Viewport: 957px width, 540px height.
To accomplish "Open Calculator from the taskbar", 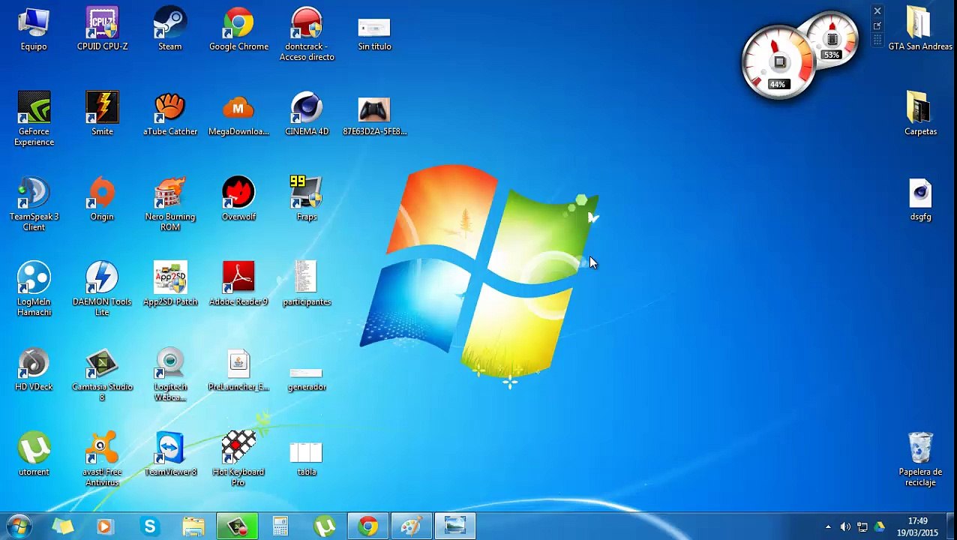I will click(280, 526).
